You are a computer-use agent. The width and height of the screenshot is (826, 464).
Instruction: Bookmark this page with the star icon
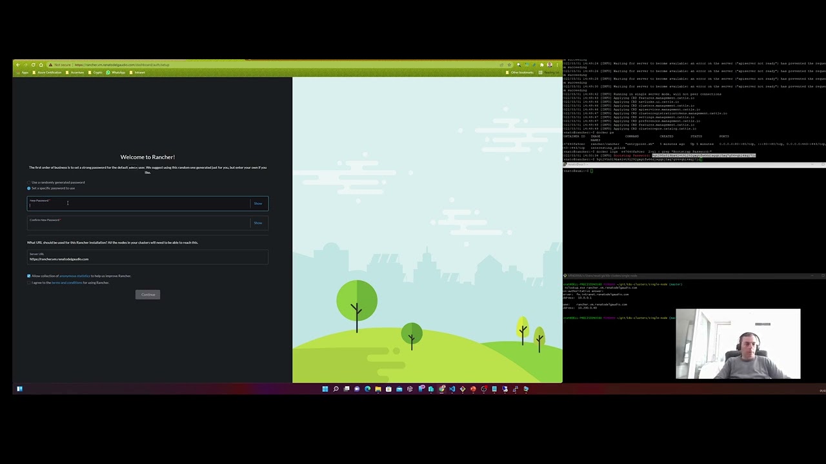tap(509, 64)
